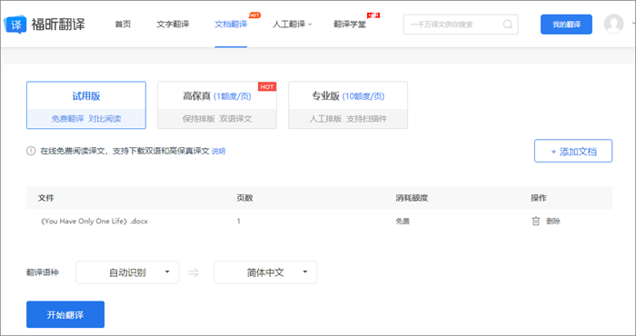Select 文档翻译 document translation tab
636x336 pixels.
pos(231,25)
